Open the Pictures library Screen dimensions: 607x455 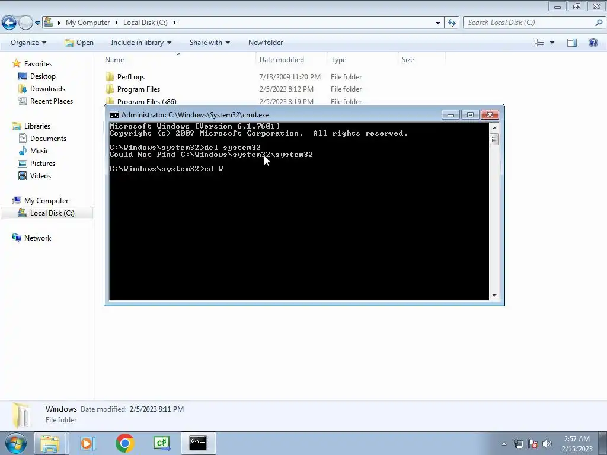pos(43,163)
